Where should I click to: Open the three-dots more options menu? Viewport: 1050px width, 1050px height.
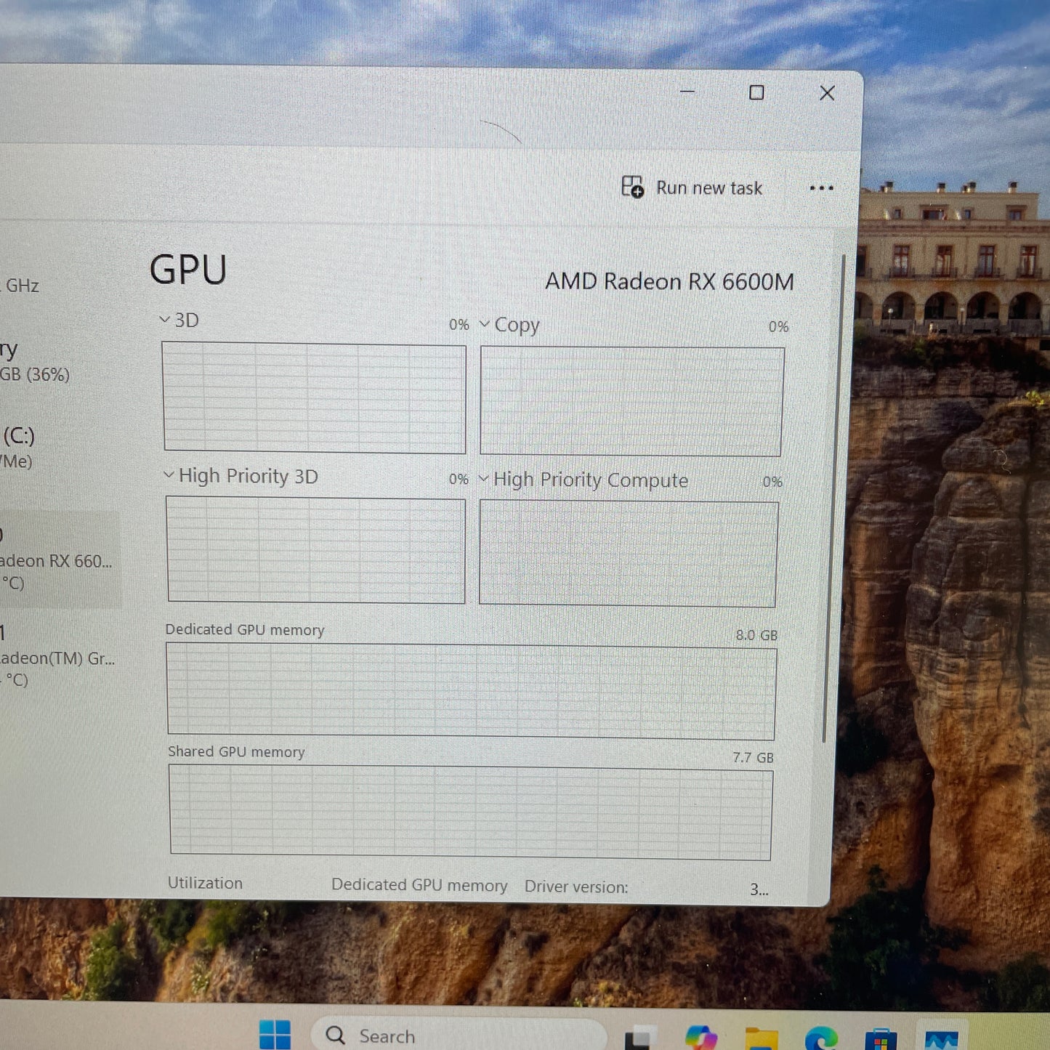821,188
